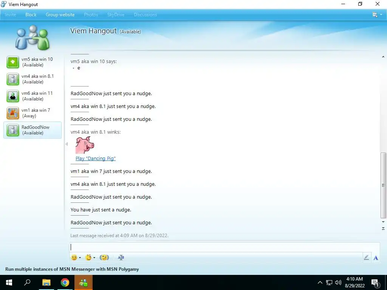Click the Dancing Pig wink image
This screenshot has width=387, height=290.
click(x=85, y=145)
